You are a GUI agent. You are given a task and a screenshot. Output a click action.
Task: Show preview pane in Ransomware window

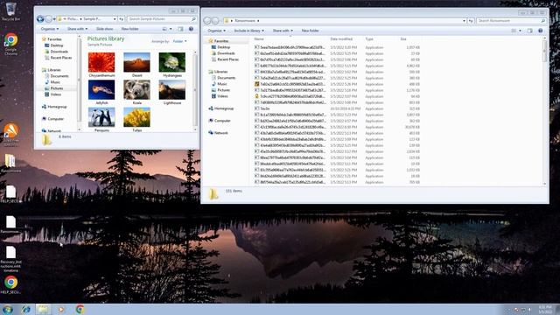(530, 31)
